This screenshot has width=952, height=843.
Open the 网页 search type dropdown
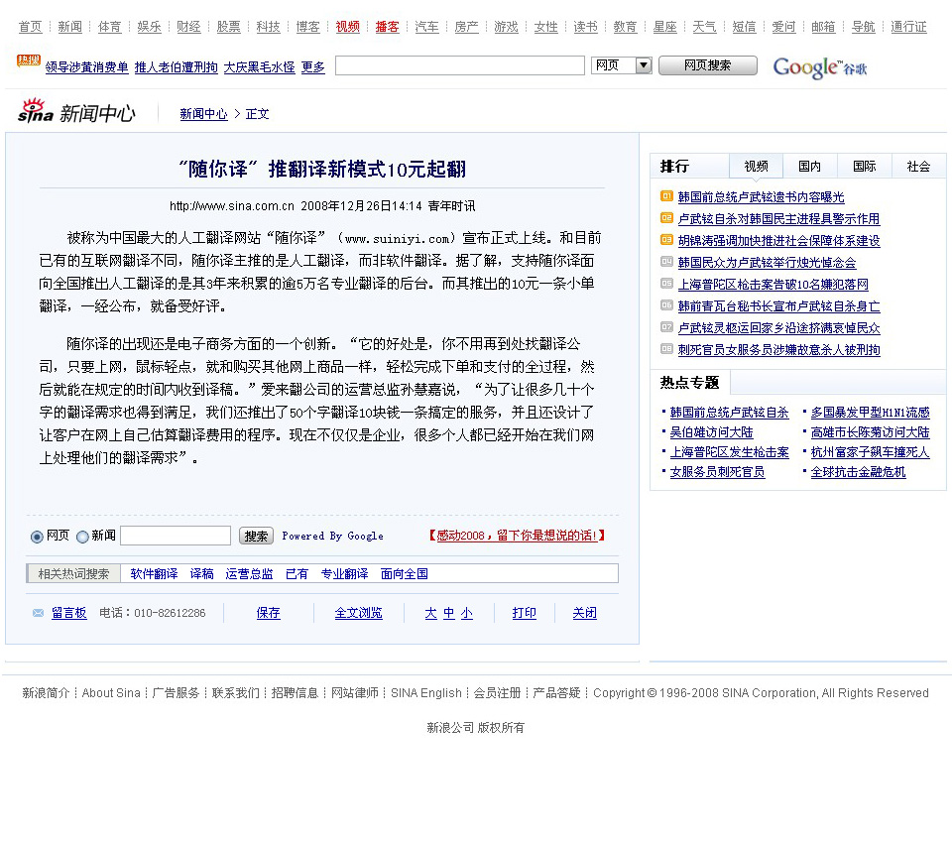[621, 65]
